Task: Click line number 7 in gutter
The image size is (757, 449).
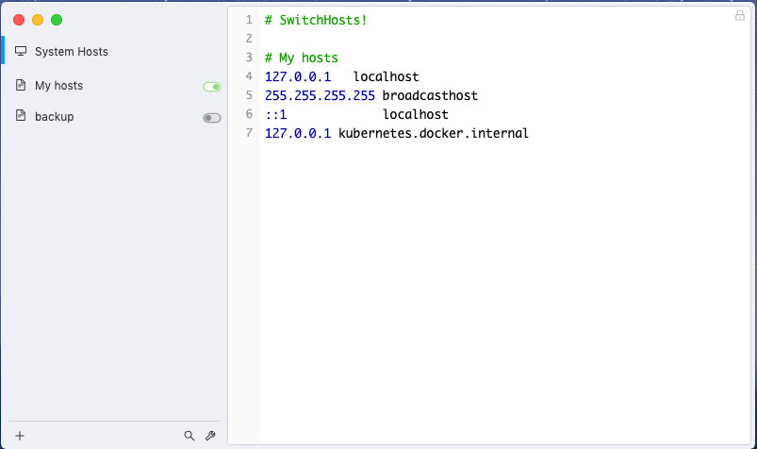Action: tap(249, 133)
